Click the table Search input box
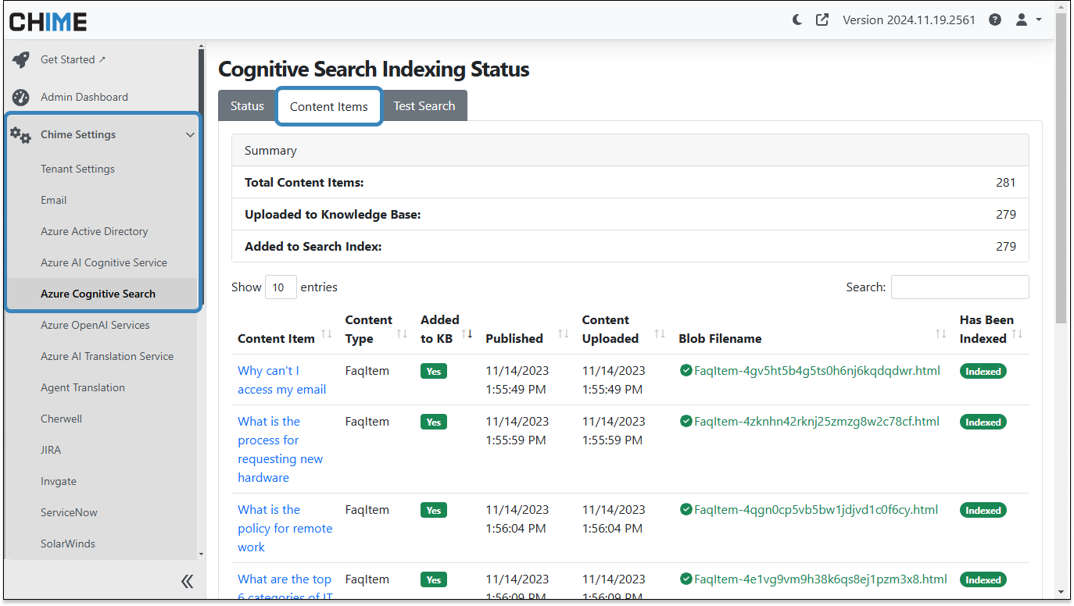 pyautogui.click(x=960, y=287)
